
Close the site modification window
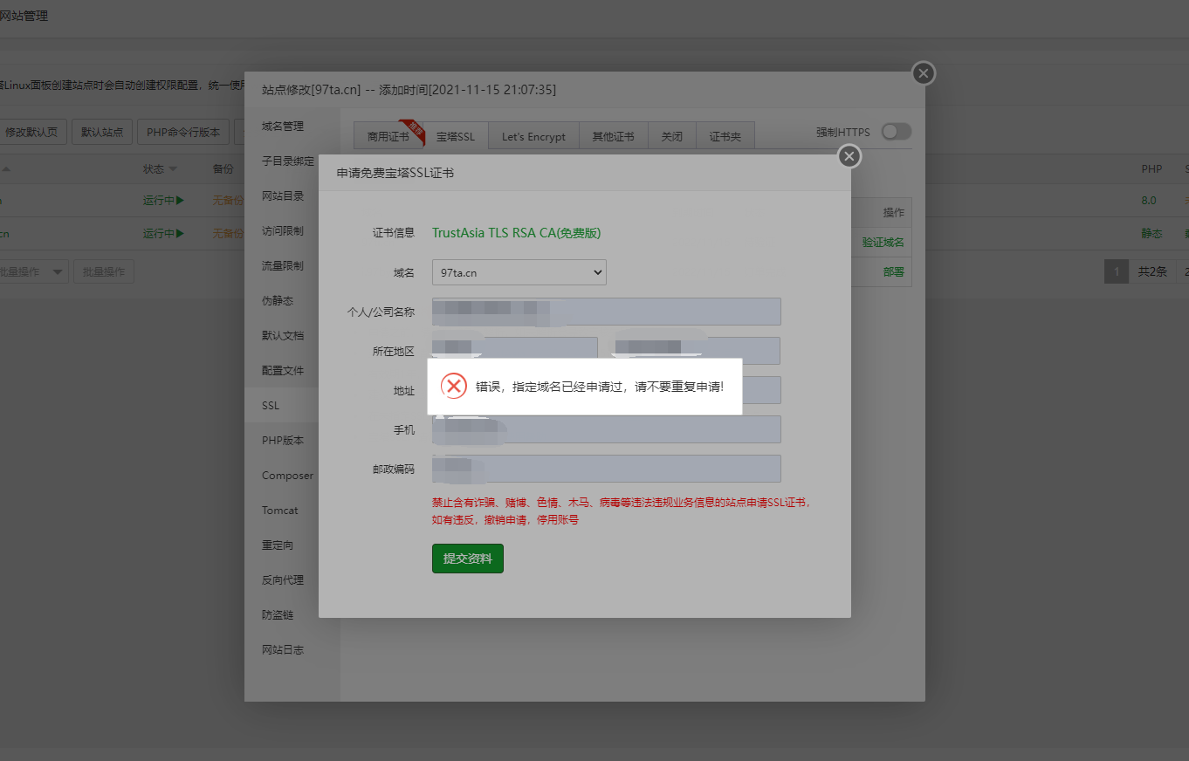tap(924, 73)
